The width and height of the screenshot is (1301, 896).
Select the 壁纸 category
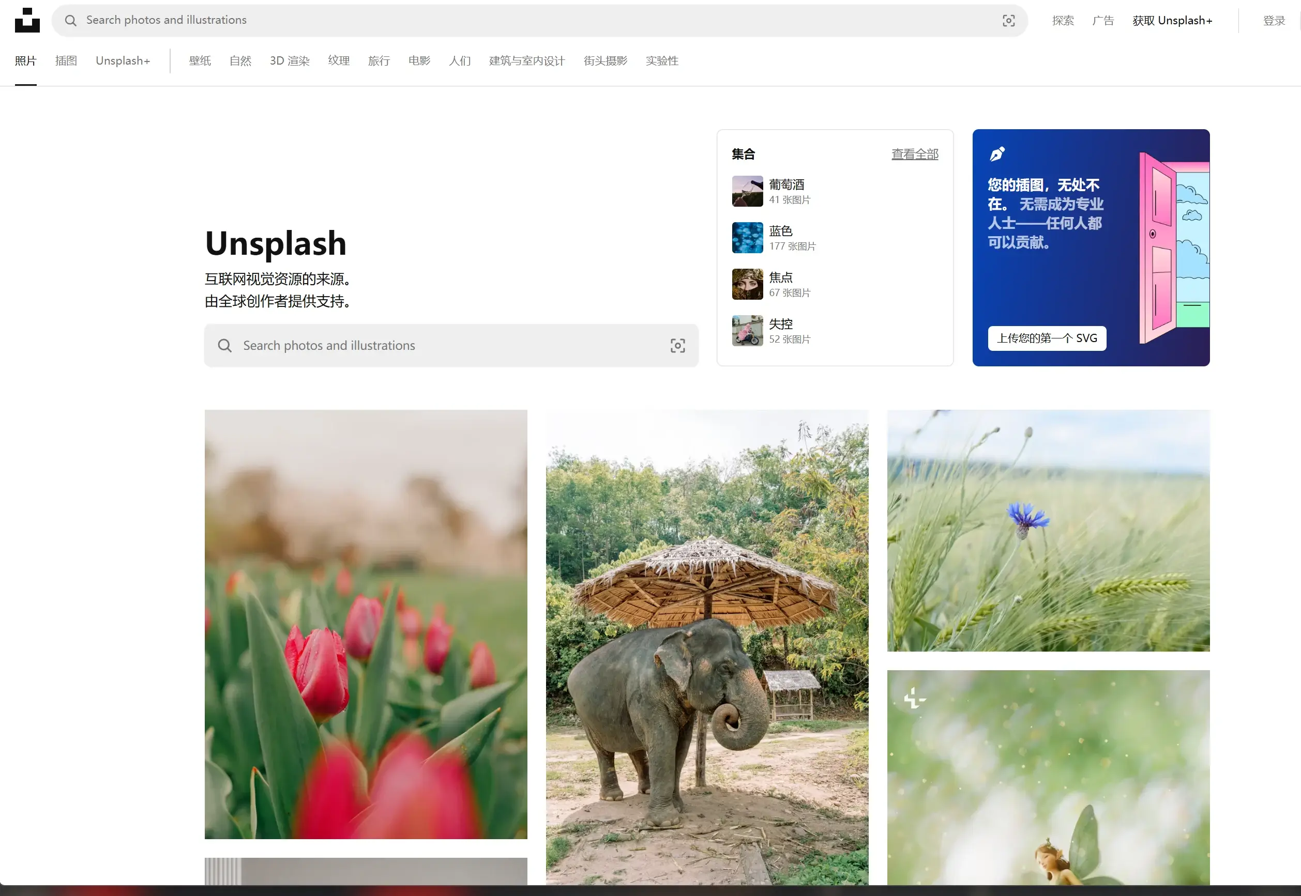pos(200,60)
